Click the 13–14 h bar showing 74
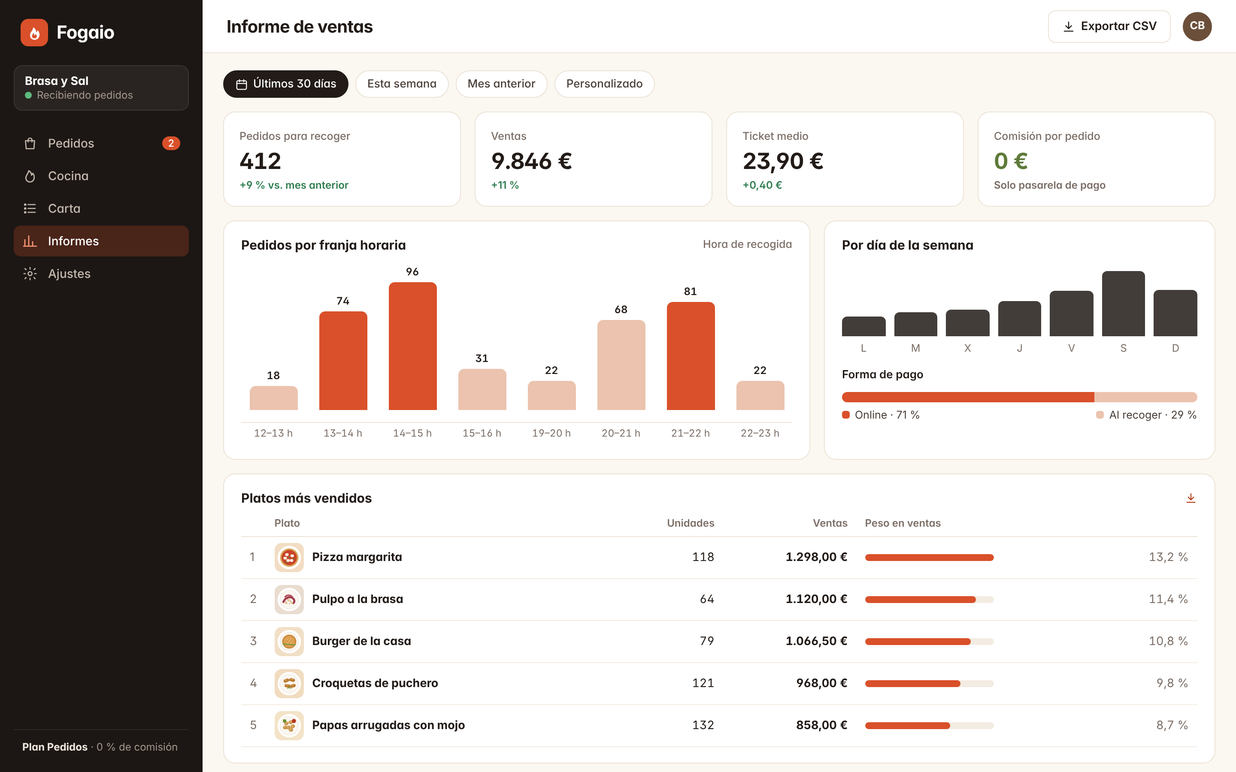 (343, 360)
